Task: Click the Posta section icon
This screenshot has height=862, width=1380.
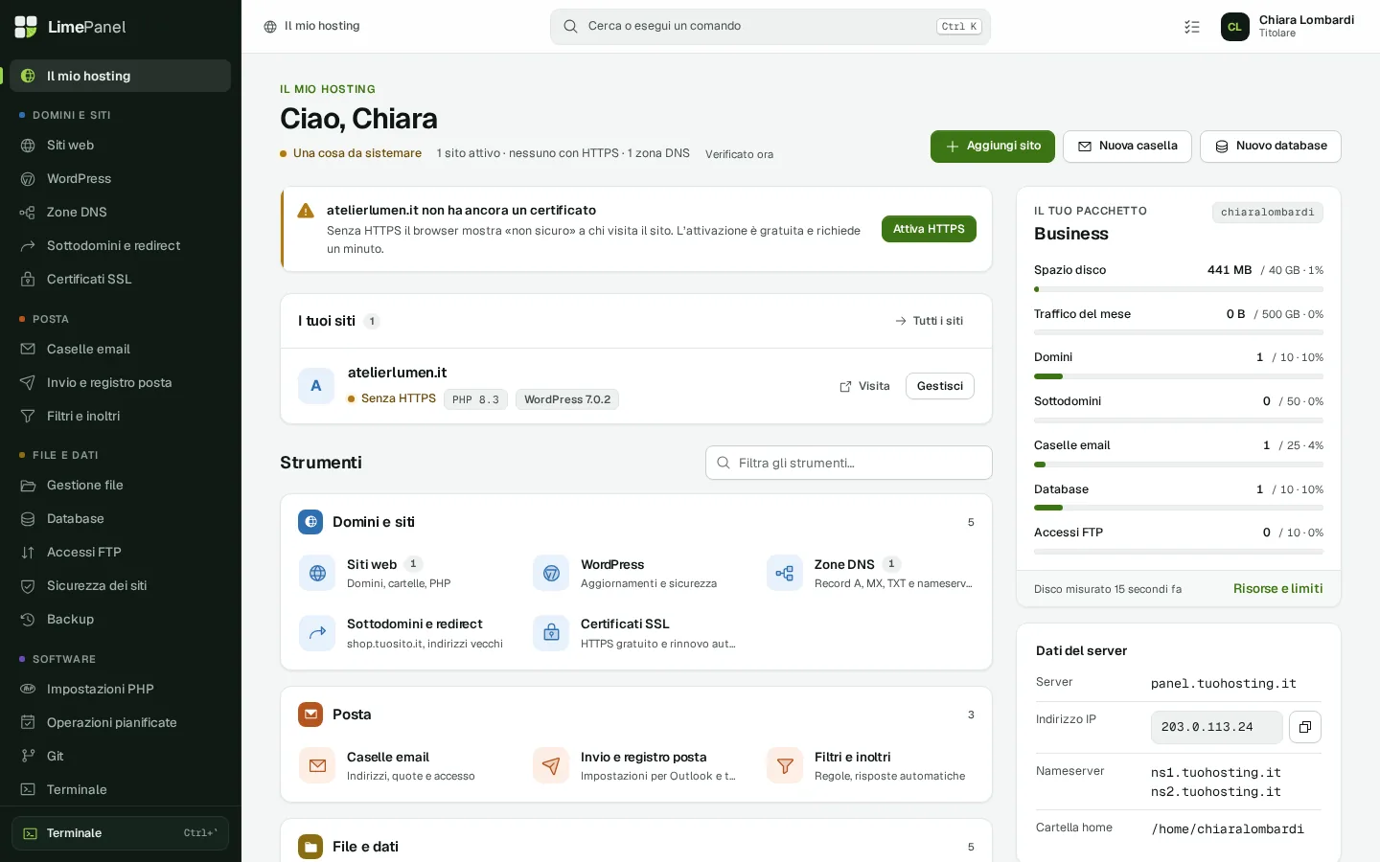Action: 310,715
